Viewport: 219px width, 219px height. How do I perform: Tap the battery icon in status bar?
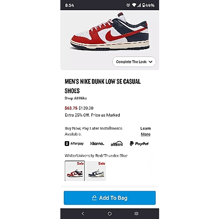[144, 5]
